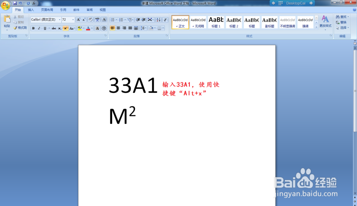Select the Format Painter tool
This screenshot has height=206, width=357.
(15, 28)
